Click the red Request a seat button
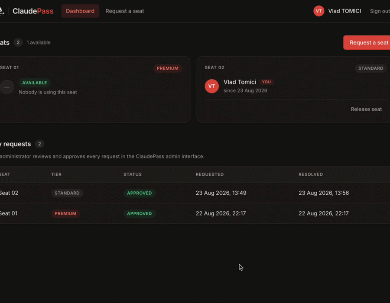This screenshot has height=303, width=390. (367, 42)
